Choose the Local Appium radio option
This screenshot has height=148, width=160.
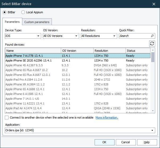[23, 12]
